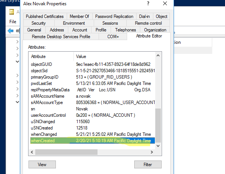The height and width of the screenshot is (174, 225).
Task: Select the Sessions tab
Action: pos(110,23)
